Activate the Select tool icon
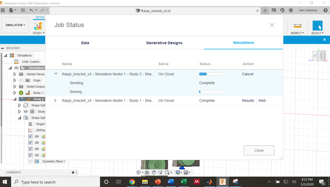Image resolution: width=330 pixels, height=187 pixels. click(x=317, y=26)
